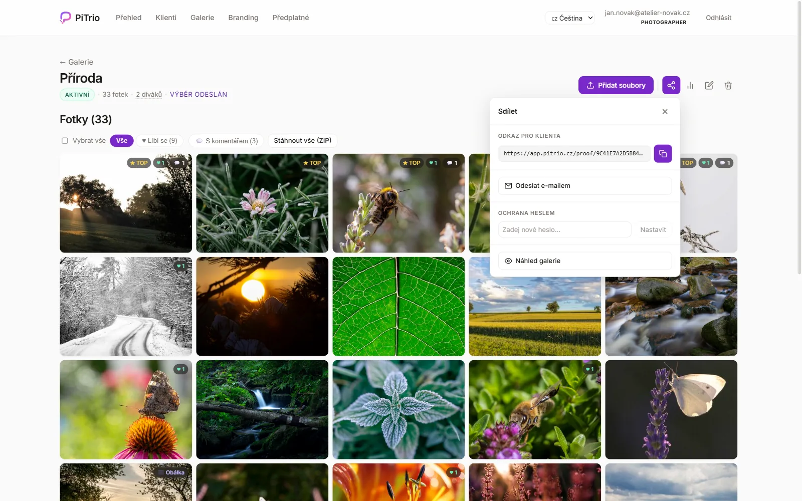Screen dimensions: 802x501
Task: Open the glowing sun sunset photo
Action: click(262, 307)
